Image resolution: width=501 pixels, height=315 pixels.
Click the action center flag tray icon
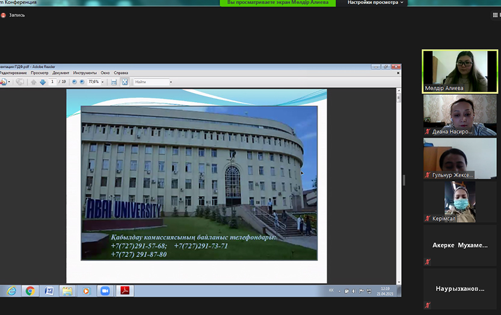361,291
